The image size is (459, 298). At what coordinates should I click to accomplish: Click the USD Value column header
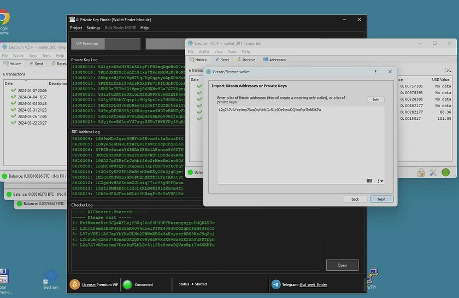click(x=440, y=80)
